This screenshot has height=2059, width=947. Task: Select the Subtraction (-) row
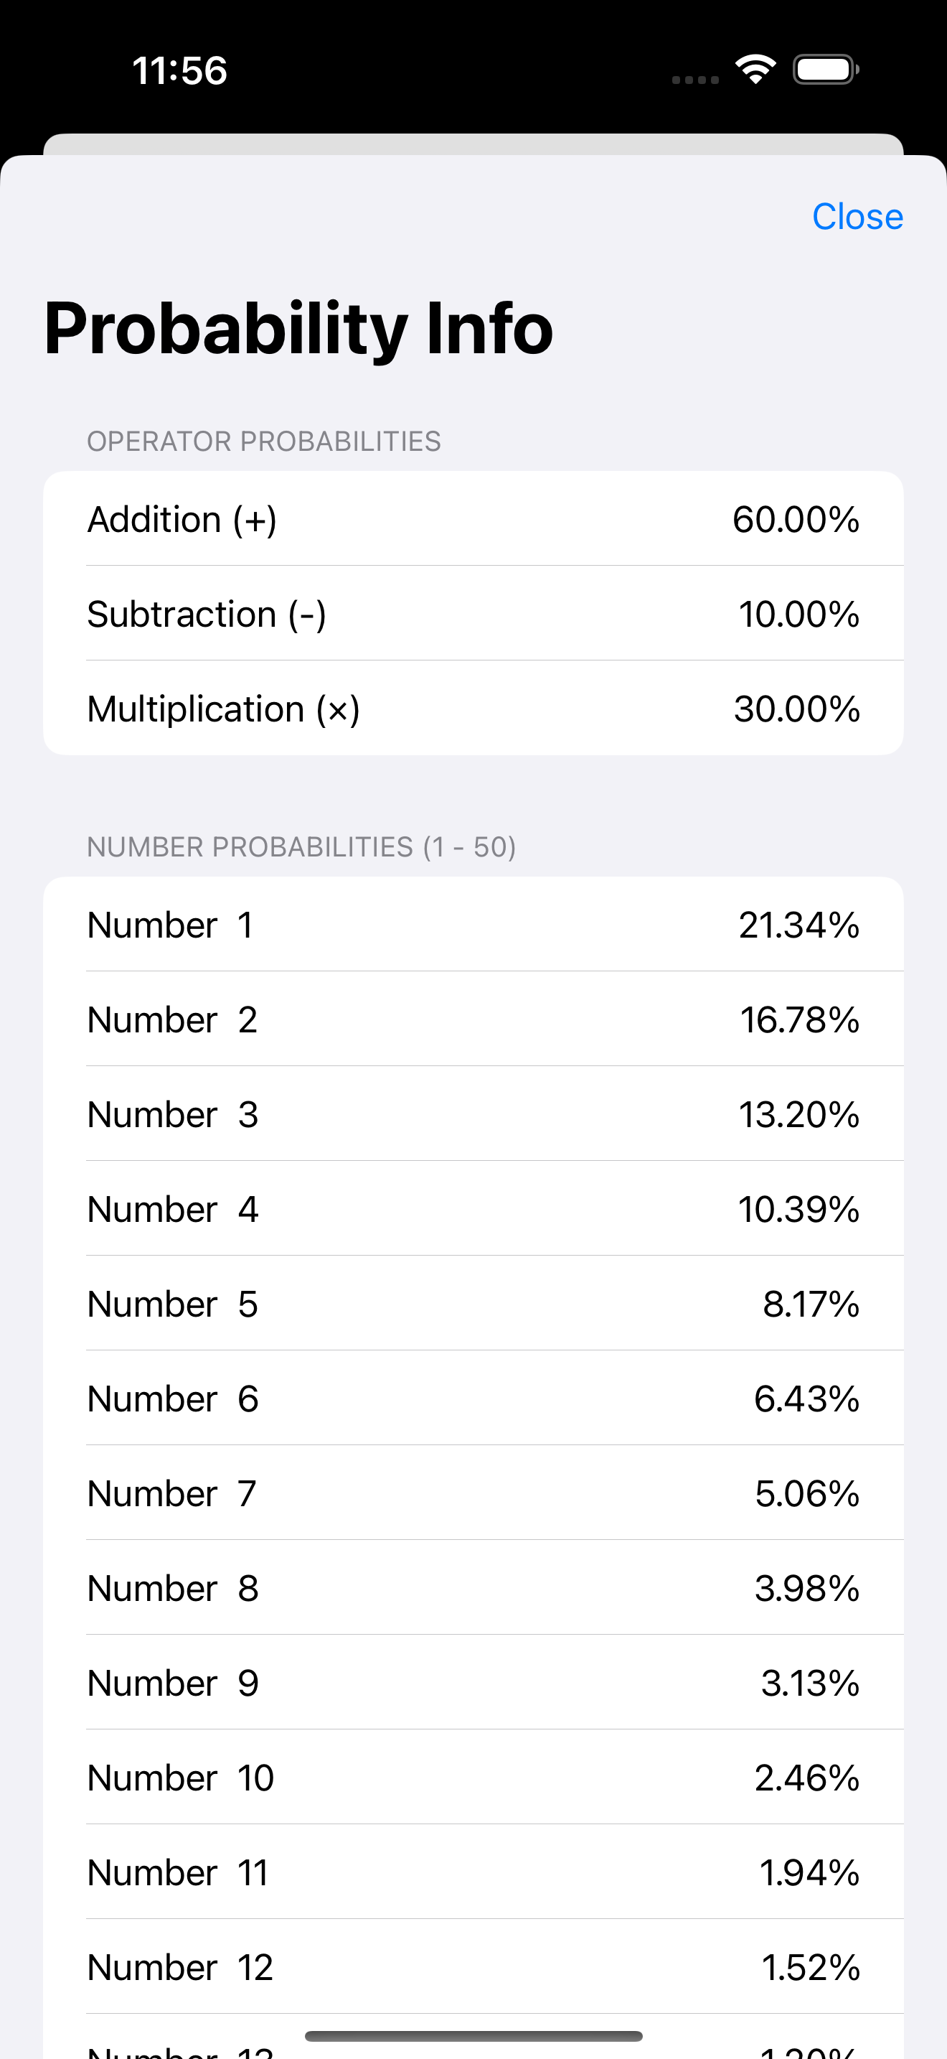pos(473,613)
